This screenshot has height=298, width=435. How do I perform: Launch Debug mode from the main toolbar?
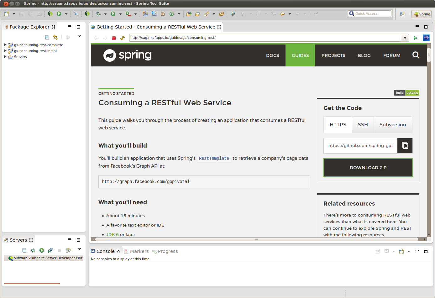click(x=98, y=14)
